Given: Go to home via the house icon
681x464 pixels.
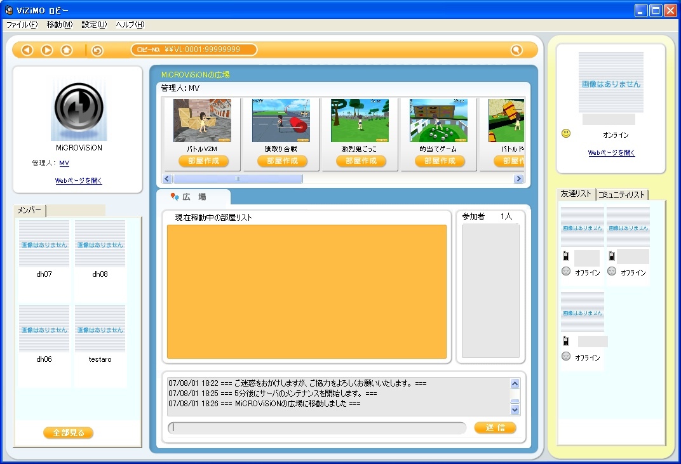Looking at the screenshot, I should (66, 50).
